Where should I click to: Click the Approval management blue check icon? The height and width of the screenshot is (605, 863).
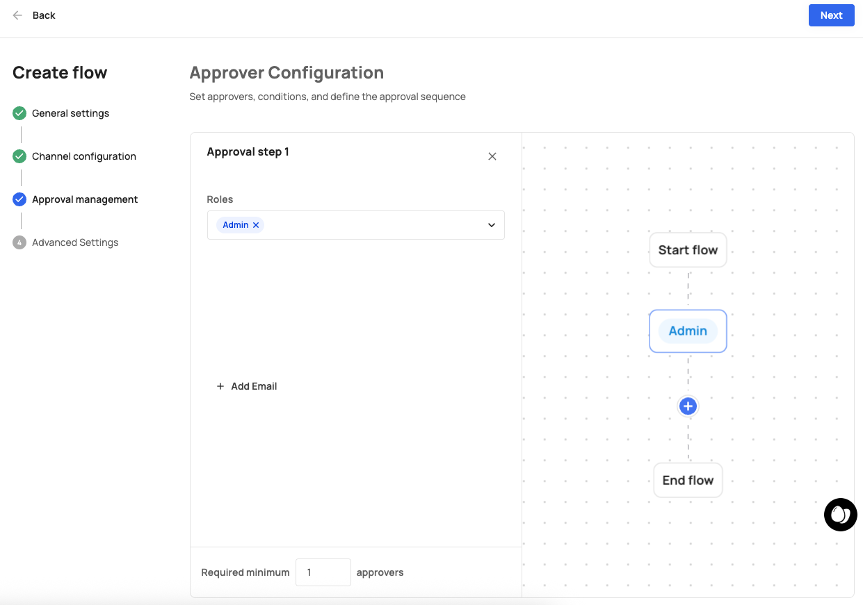[19, 199]
